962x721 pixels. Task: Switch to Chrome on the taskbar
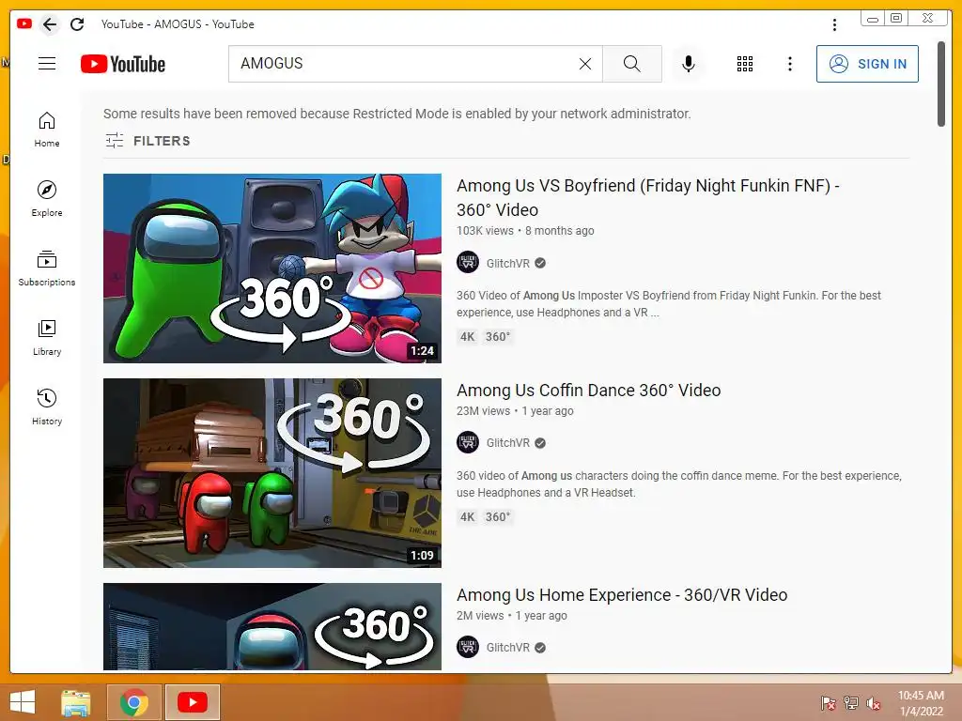134,702
